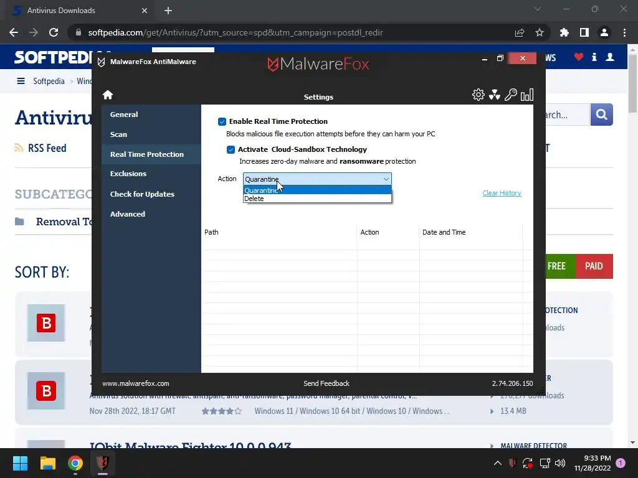Open Chrome three-dot menu
This screenshot has height=478, width=638.
point(624,32)
